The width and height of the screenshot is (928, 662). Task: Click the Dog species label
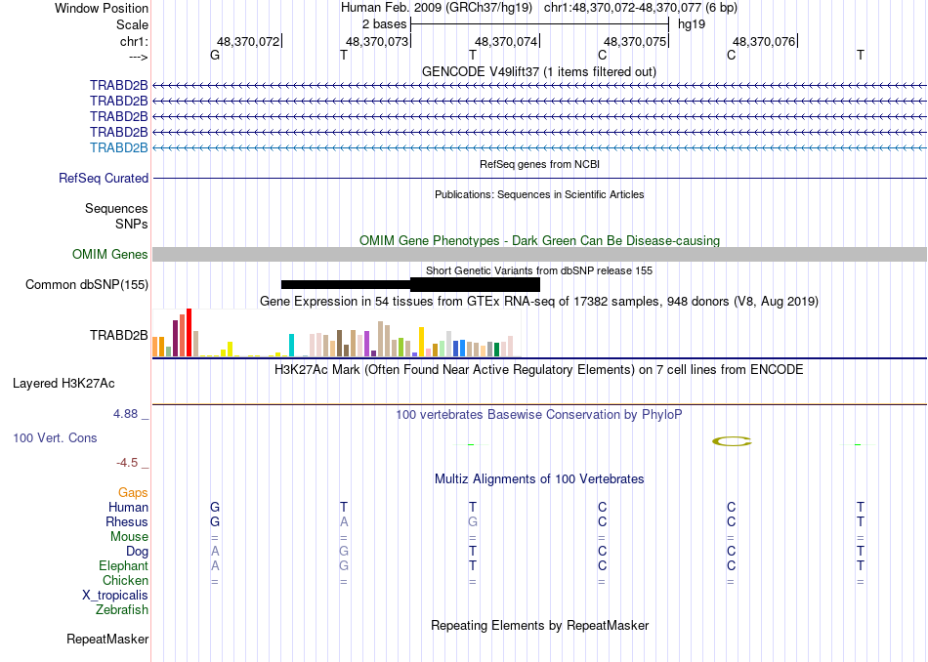[x=137, y=552]
